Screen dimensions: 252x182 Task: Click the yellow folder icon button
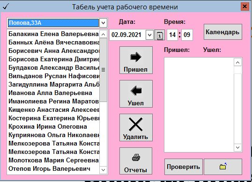click(x=223, y=167)
